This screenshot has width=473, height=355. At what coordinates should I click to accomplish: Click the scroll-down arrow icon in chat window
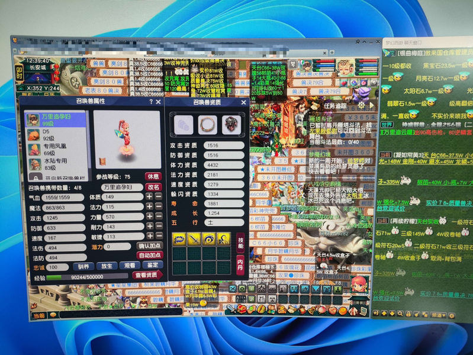tap(392, 314)
